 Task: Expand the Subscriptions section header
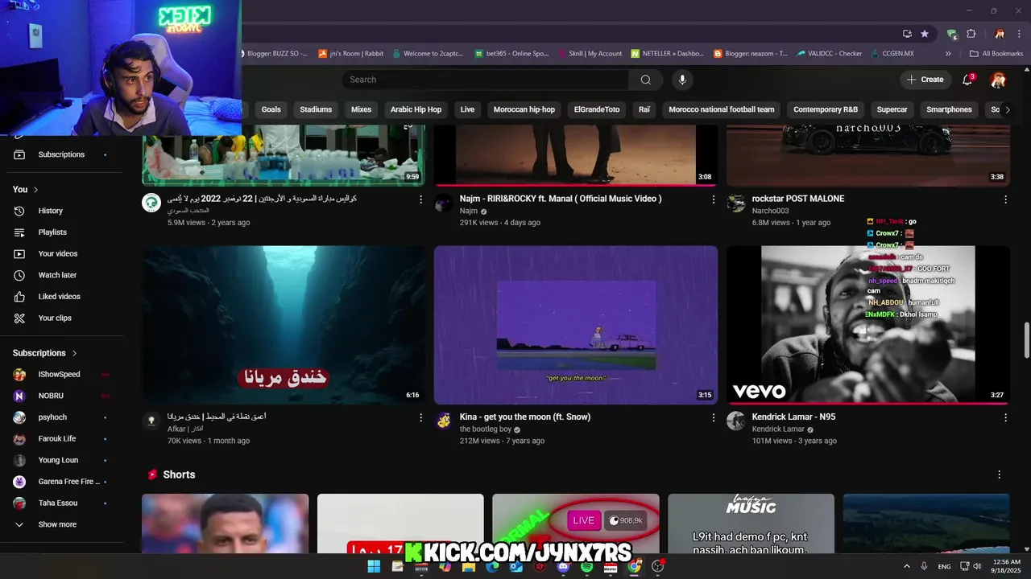point(45,353)
